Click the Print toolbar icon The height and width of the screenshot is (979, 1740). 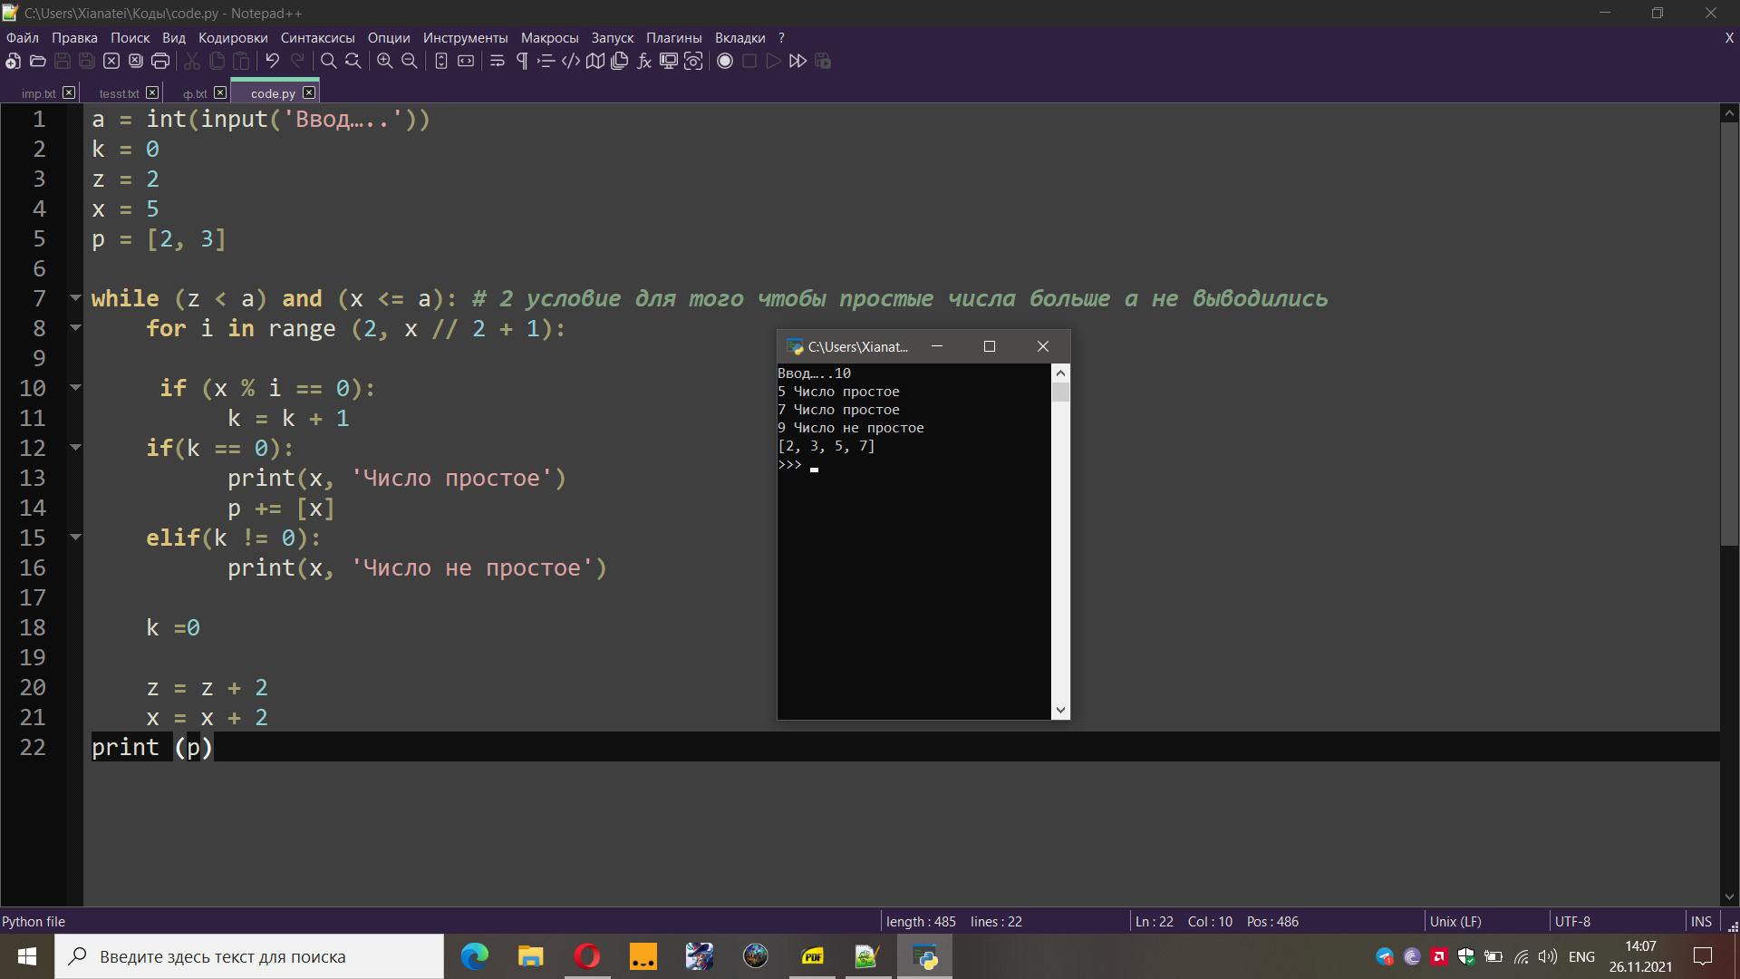159,61
